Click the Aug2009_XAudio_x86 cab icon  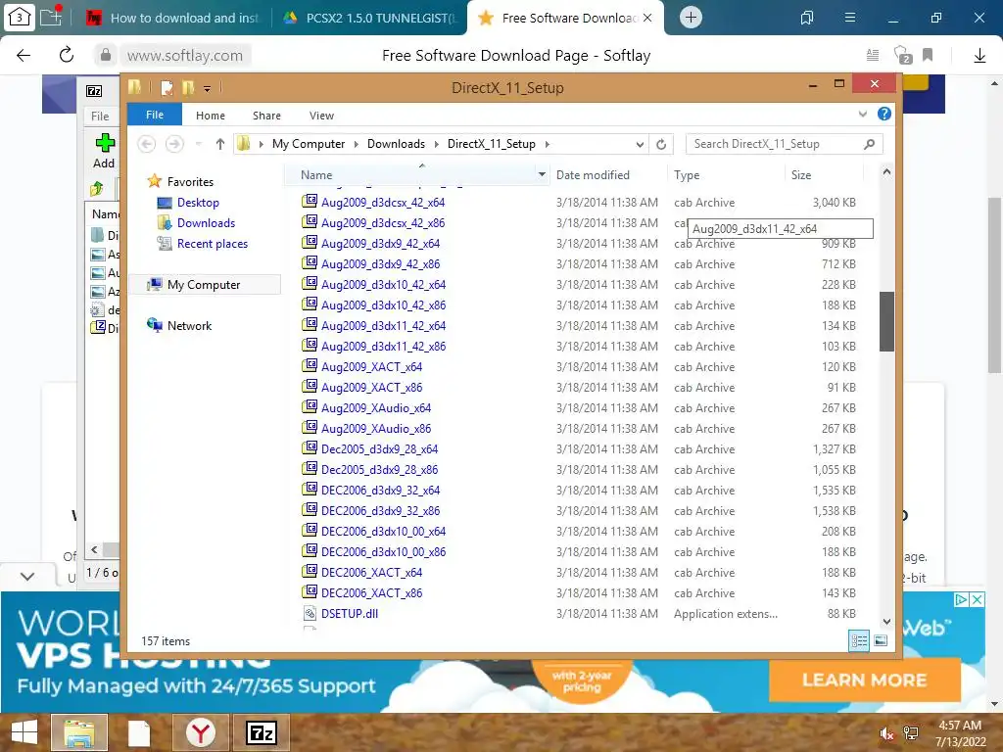click(x=310, y=427)
